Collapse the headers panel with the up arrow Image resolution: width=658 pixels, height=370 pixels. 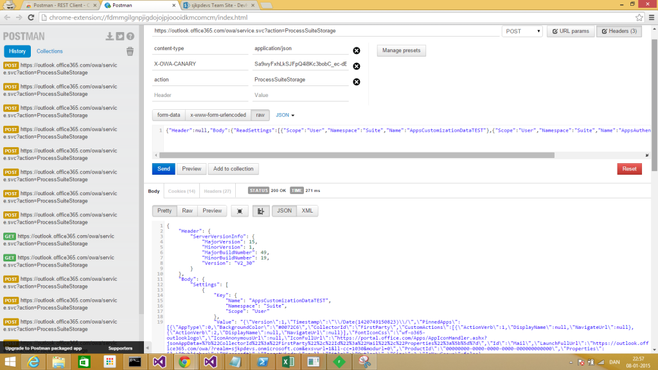coord(653,29)
